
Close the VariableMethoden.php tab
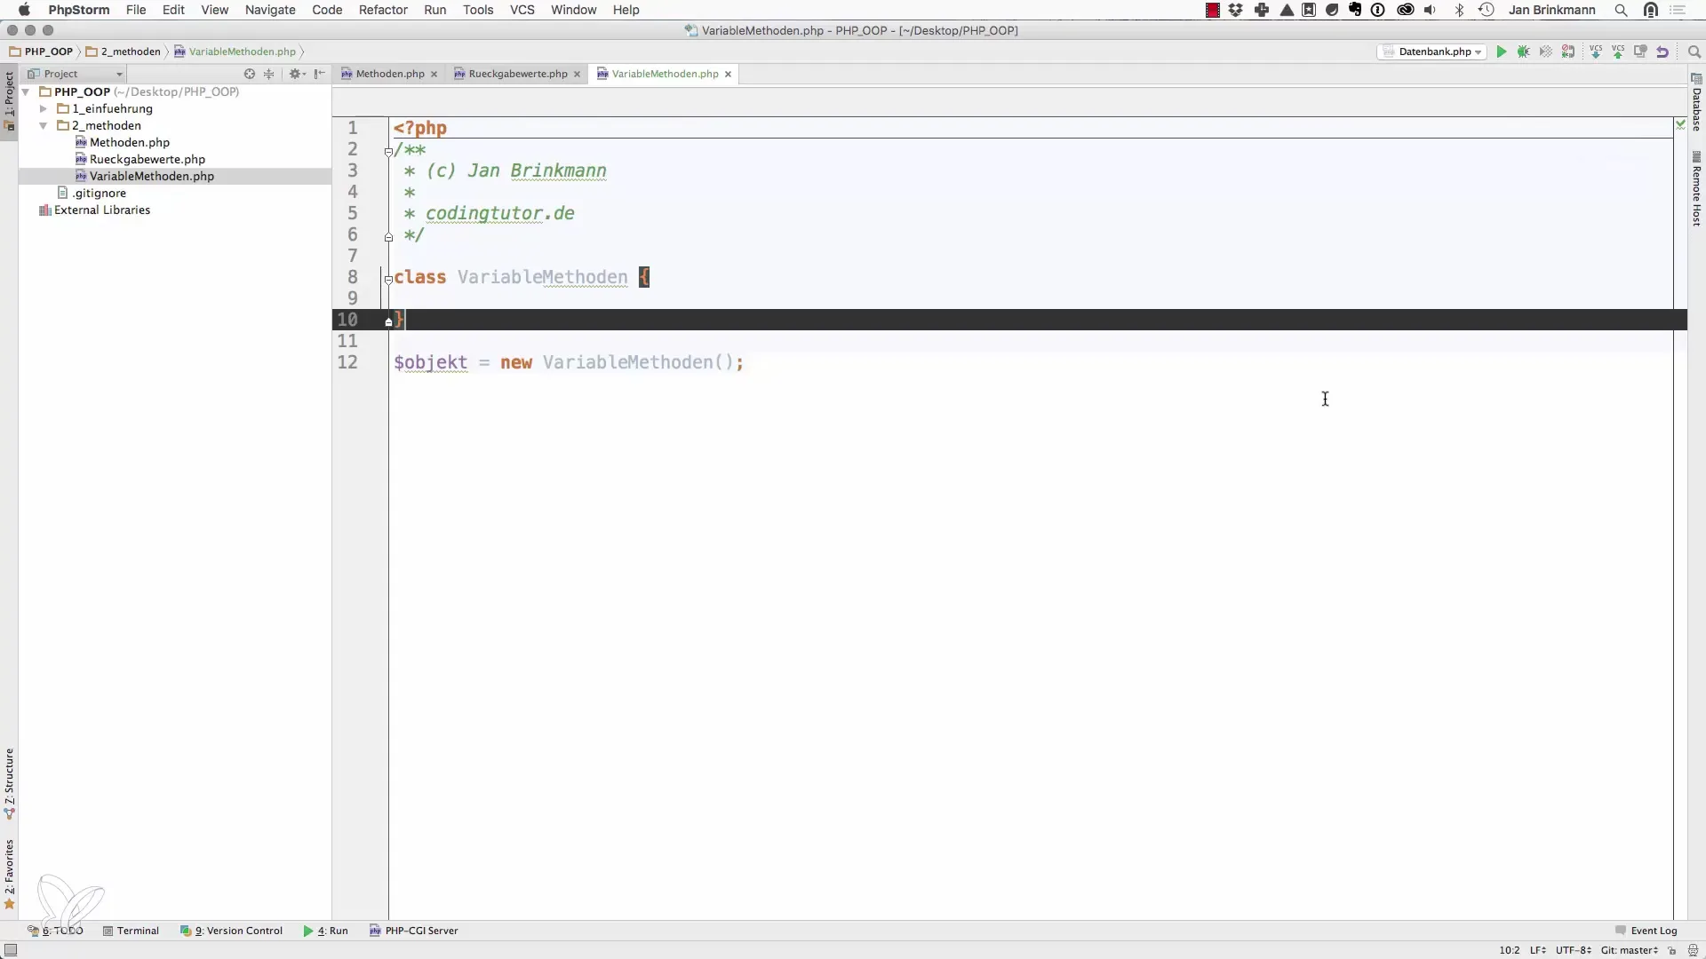[728, 75]
